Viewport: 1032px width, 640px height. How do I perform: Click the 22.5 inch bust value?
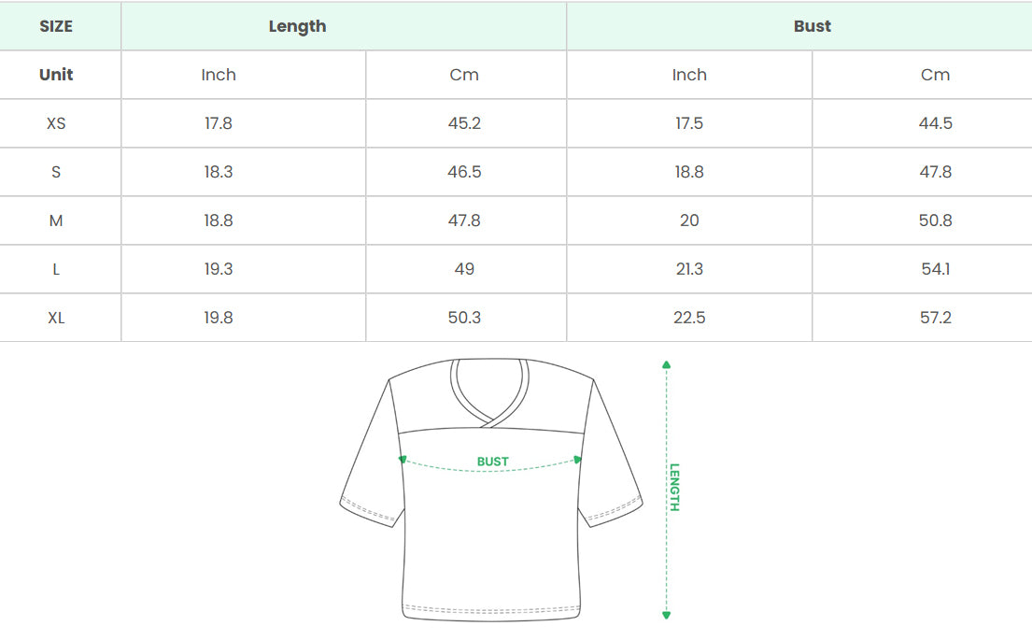click(689, 318)
